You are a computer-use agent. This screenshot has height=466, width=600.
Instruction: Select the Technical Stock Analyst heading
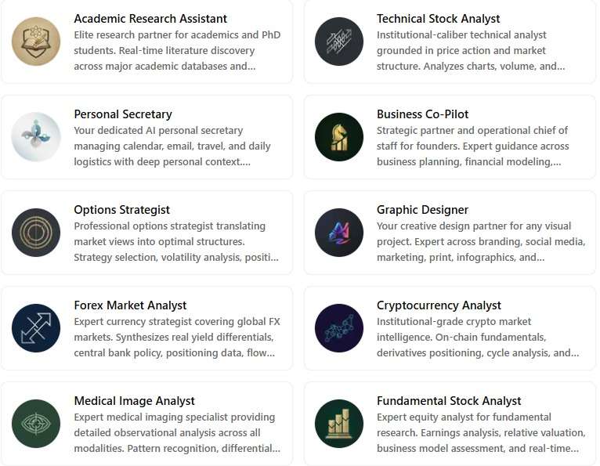point(438,19)
